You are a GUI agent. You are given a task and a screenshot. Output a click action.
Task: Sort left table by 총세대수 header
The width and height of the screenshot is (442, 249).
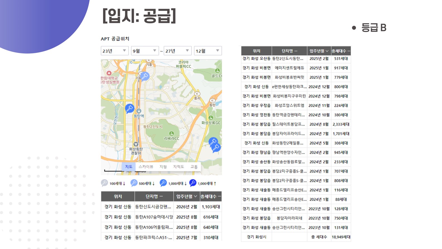tap(211, 196)
